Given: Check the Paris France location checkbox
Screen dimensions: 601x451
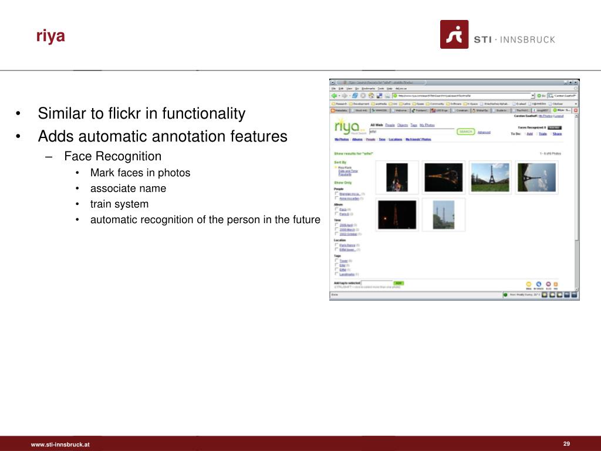Looking at the screenshot, I should pos(336,245).
